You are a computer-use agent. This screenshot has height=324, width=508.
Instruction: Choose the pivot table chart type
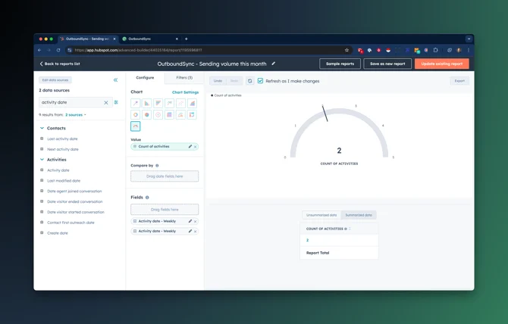tap(192, 115)
